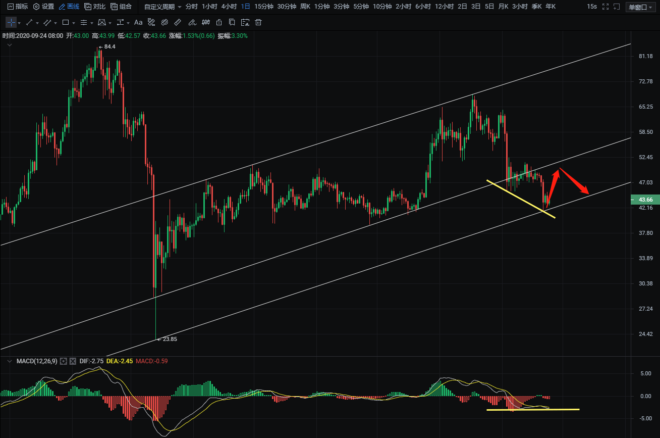Image resolution: width=660 pixels, height=438 pixels.
Task: Switch to 5日 timeframe
Action: [489, 7]
